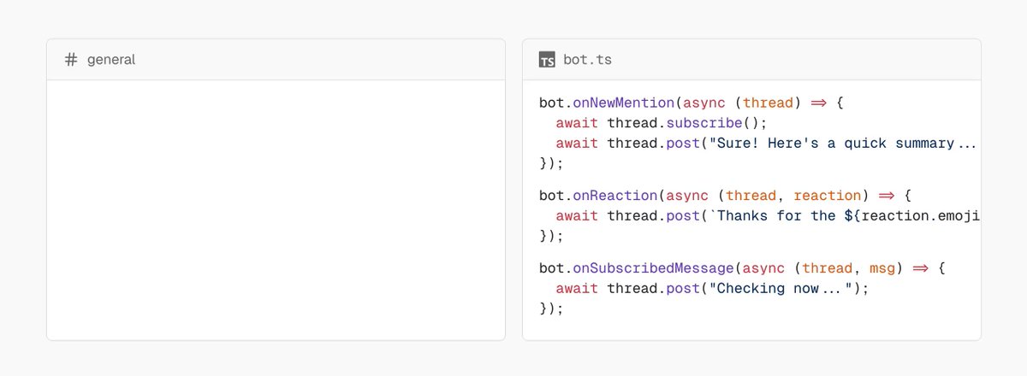This screenshot has height=376, width=1027.
Task: Click the thread parameter in onNewMention
Action: [x=768, y=103]
